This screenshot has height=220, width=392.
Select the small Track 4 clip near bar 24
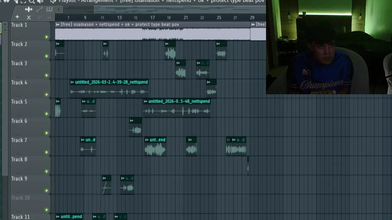pyautogui.click(x=211, y=89)
